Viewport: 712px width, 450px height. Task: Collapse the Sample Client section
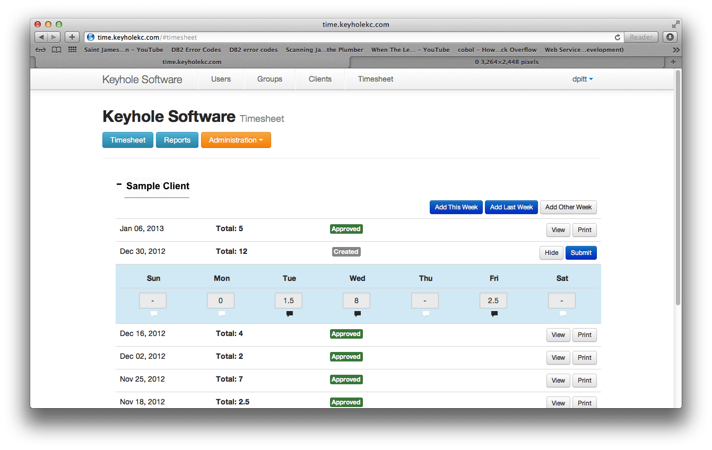[x=119, y=184]
